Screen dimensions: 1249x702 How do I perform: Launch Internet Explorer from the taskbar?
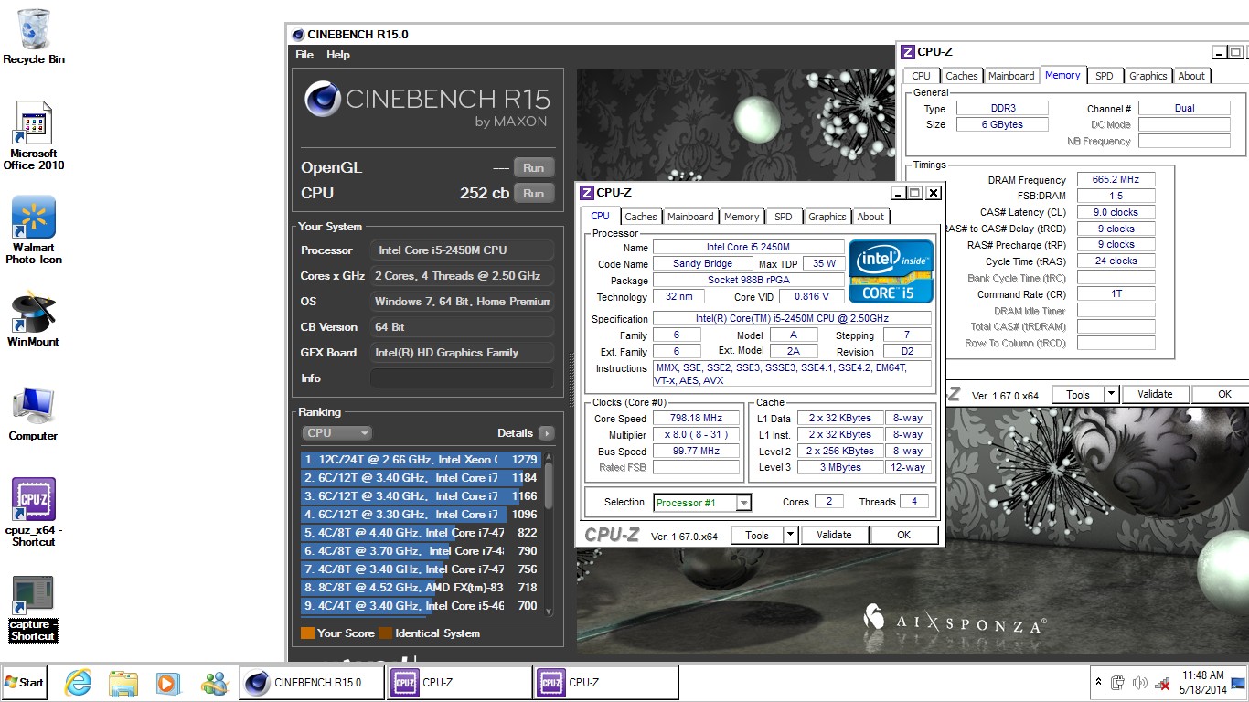click(x=78, y=683)
